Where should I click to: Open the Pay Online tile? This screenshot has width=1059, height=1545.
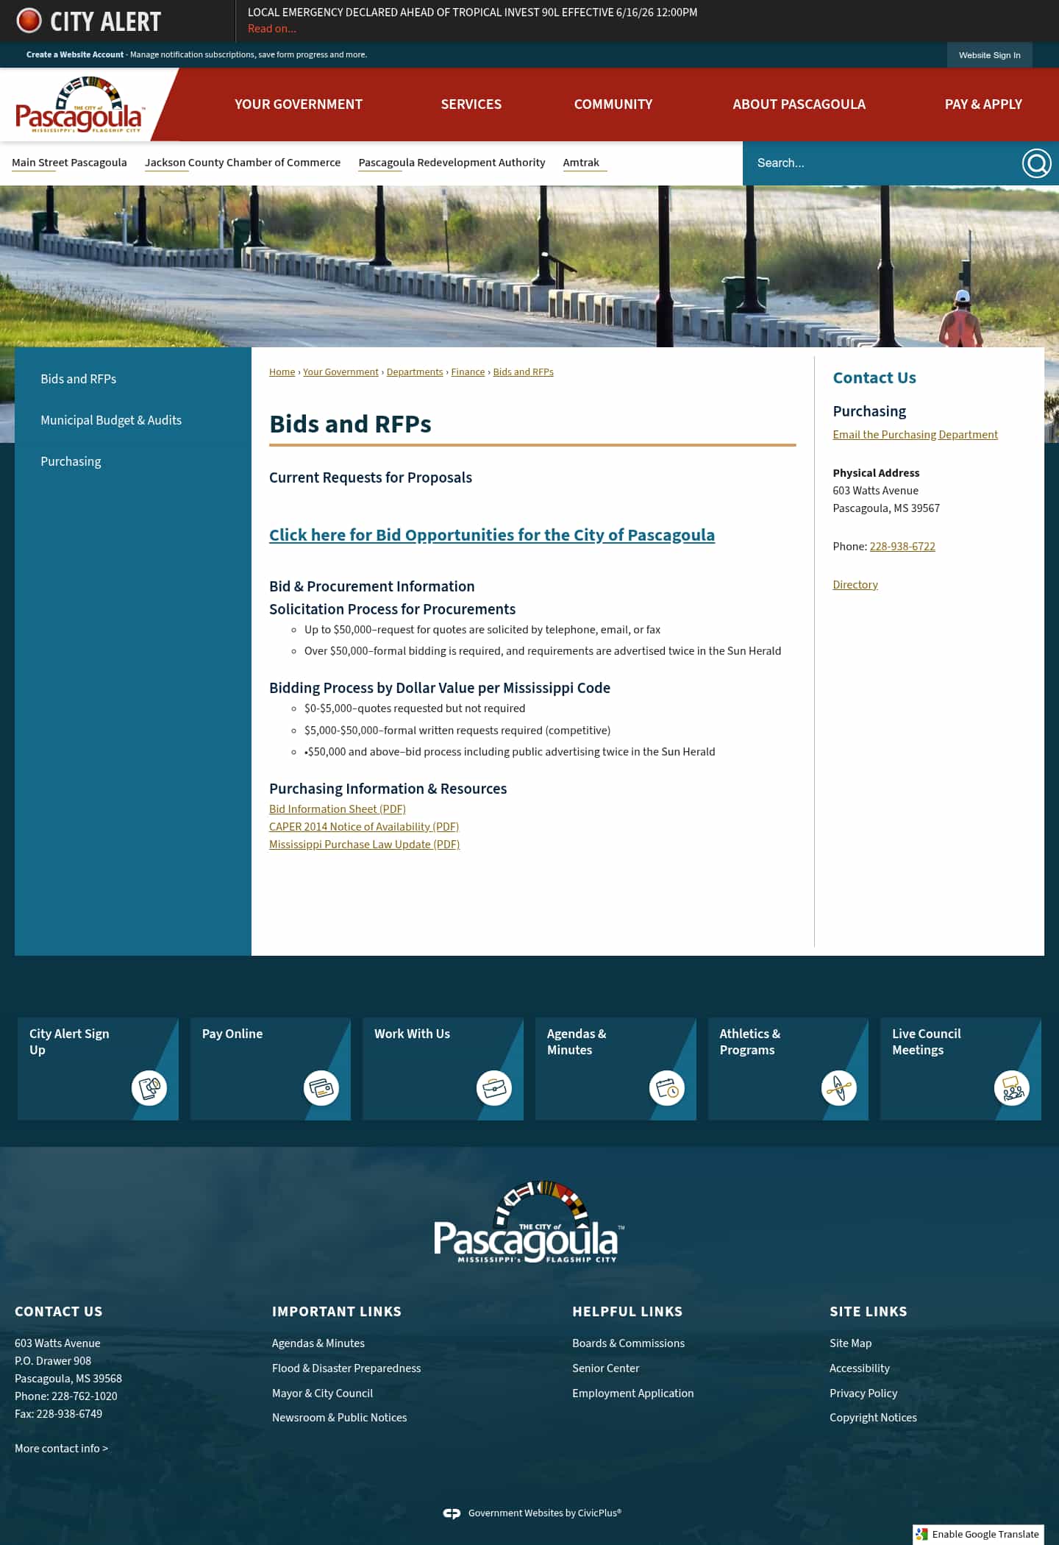tap(271, 1069)
